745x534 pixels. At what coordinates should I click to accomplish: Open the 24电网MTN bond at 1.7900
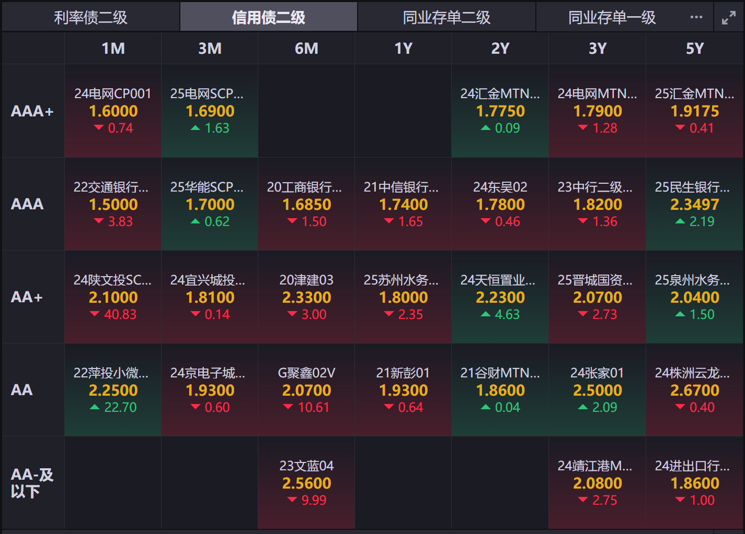coord(598,111)
